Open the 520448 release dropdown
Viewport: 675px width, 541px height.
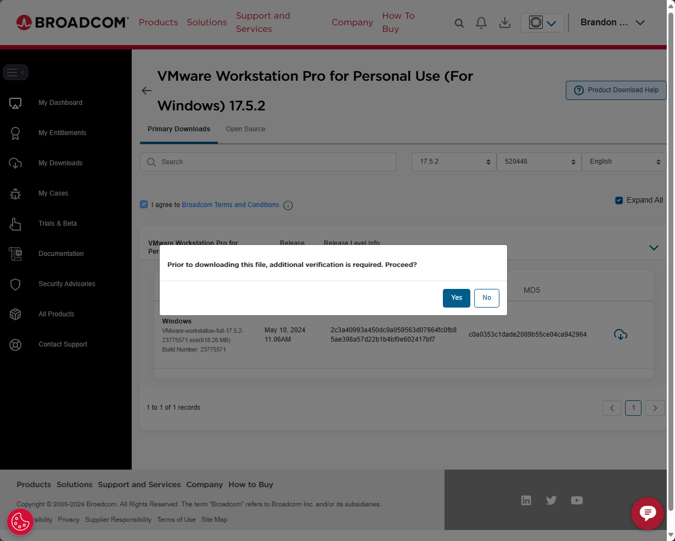tap(539, 162)
